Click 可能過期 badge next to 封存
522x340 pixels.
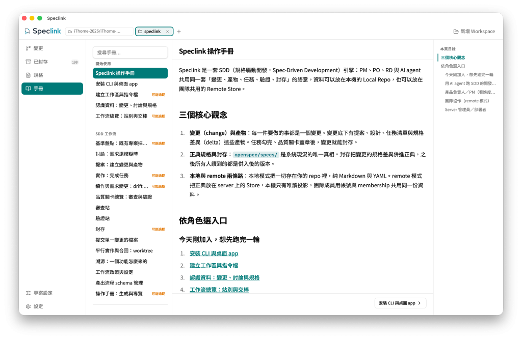159,230
